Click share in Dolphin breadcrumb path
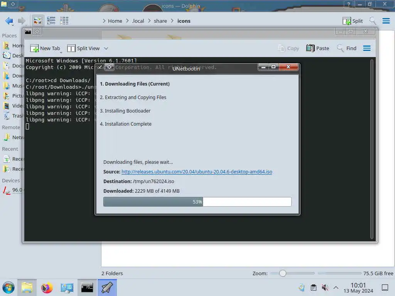 pos(160,21)
